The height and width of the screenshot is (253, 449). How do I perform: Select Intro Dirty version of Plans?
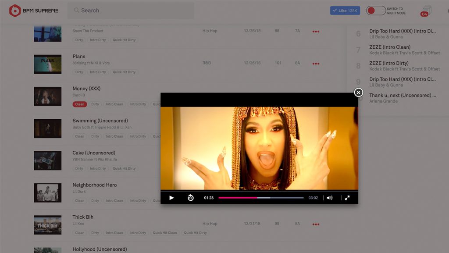point(98,72)
